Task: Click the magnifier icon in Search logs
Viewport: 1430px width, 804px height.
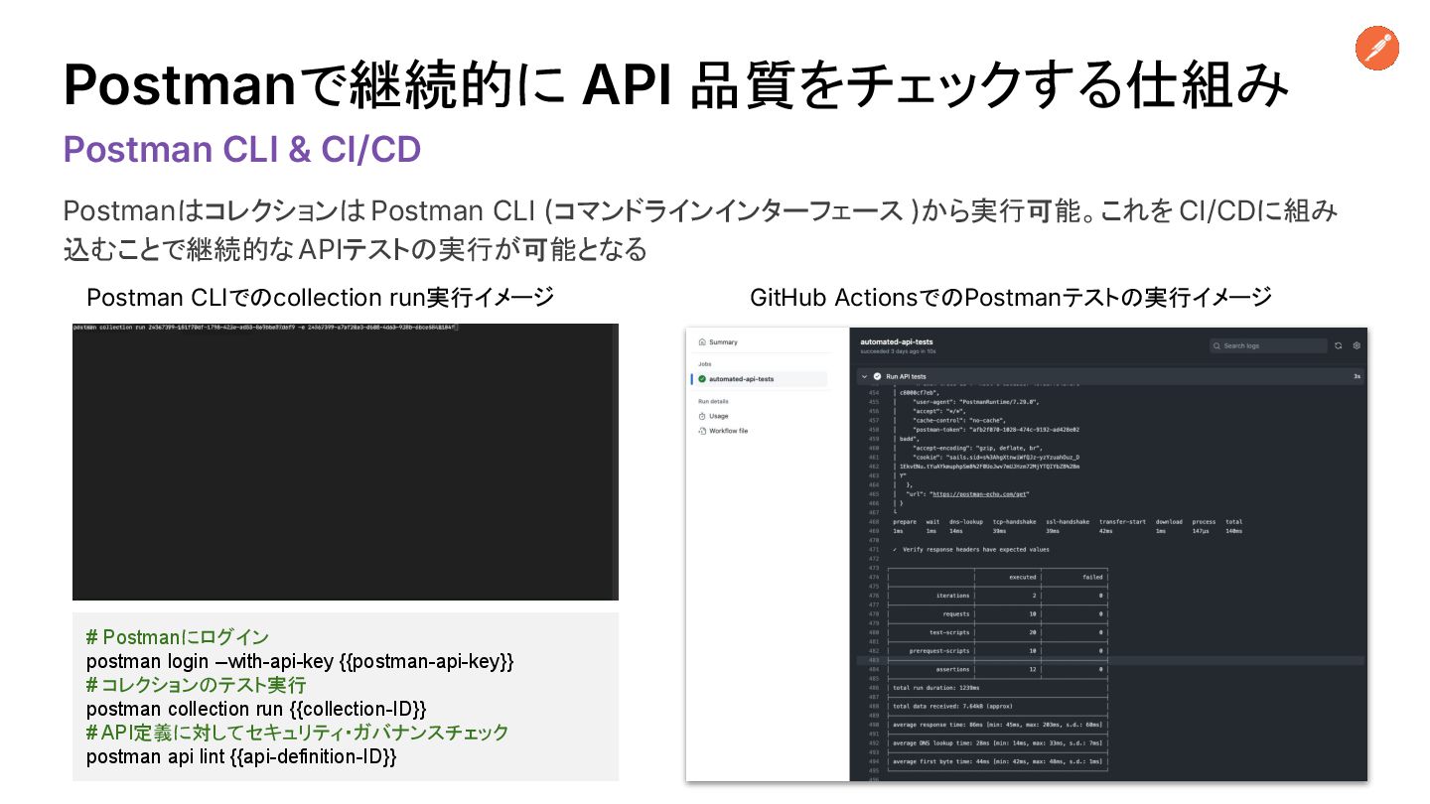Action: coord(1217,345)
